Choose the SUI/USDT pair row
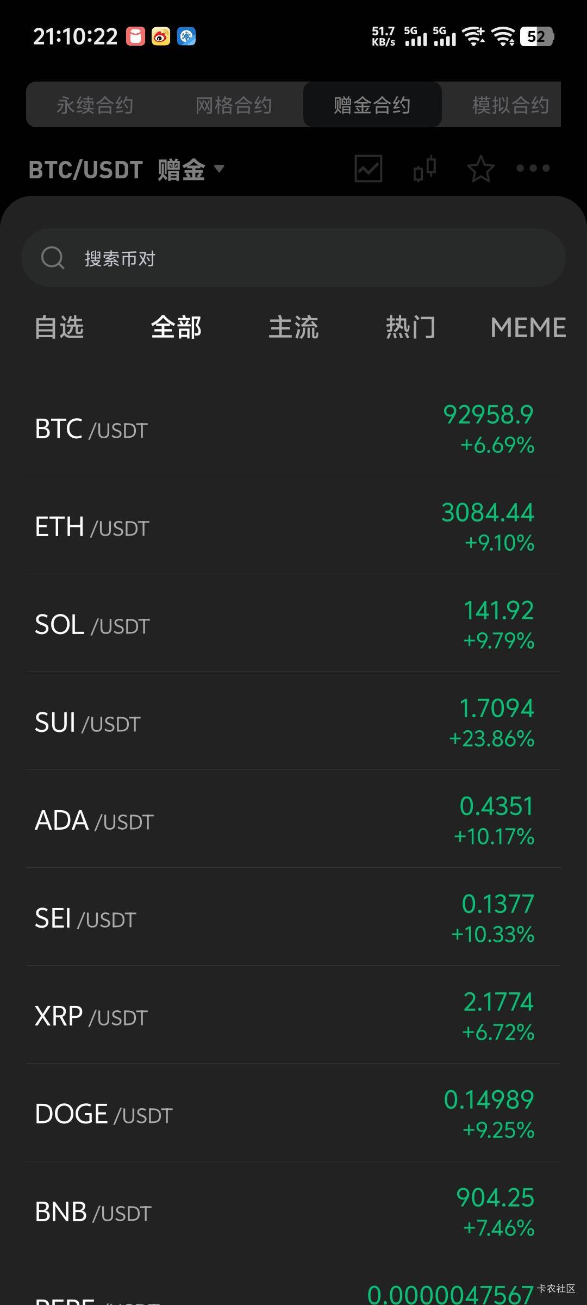The width and height of the screenshot is (587, 1305). click(x=293, y=722)
